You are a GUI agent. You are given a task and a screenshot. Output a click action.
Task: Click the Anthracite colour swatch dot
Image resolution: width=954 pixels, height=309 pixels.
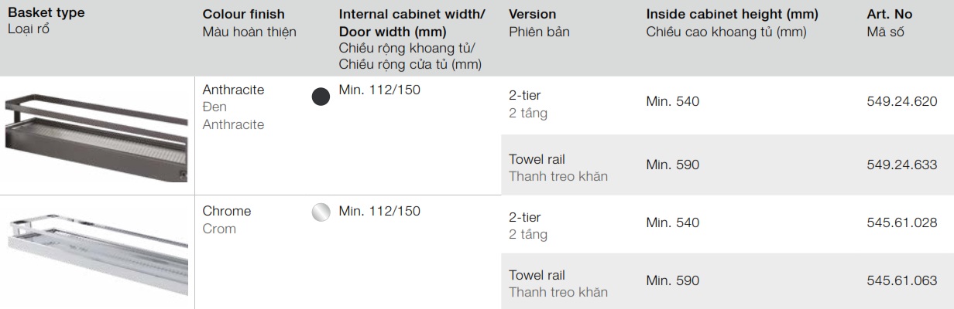tap(321, 97)
